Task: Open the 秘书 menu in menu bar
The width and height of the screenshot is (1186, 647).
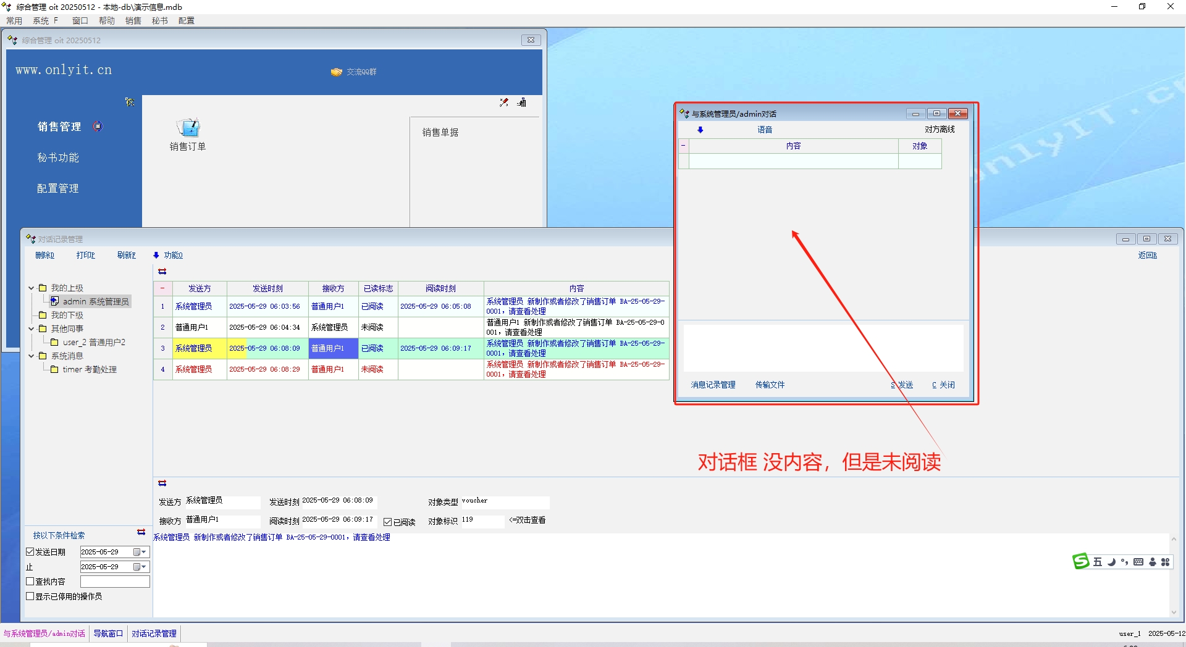Action: tap(159, 20)
